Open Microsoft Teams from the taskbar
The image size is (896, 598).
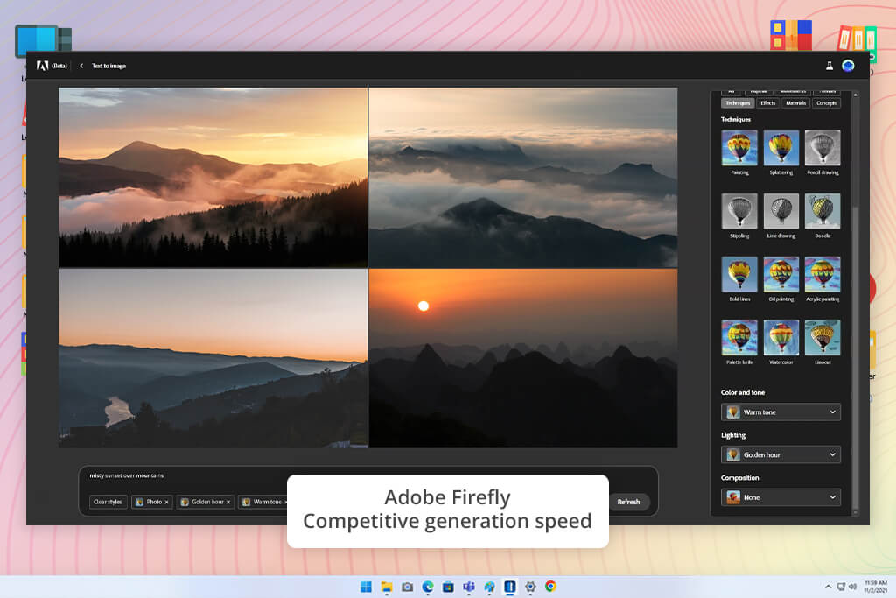[469, 587]
